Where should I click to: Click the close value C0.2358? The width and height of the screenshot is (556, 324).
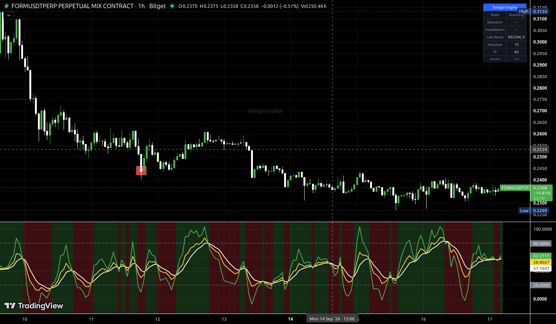(249, 6)
